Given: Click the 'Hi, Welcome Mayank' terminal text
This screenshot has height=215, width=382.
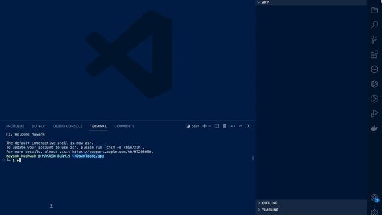Looking at the screenshot, I should [x=25, y=134].
